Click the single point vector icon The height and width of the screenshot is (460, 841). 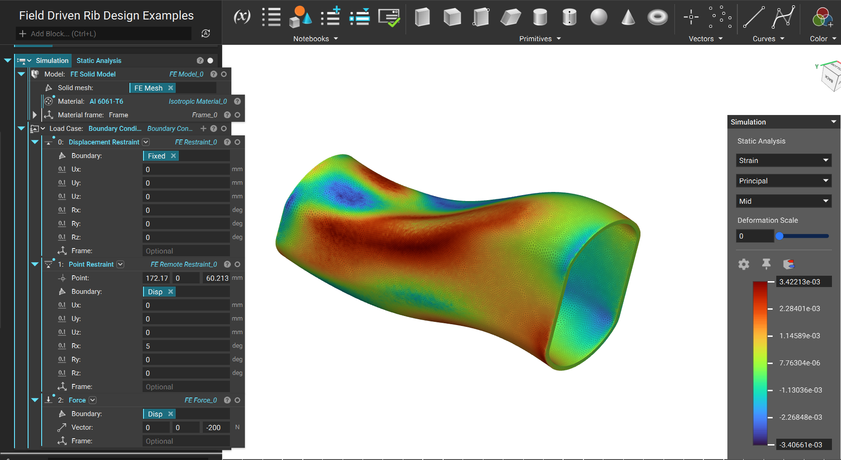tap(691, 17)
